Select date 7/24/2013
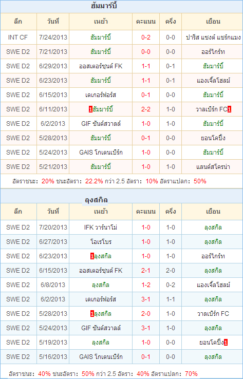This screenshot has height=379, width=243. pyautogui.click(x=53, y=37)
